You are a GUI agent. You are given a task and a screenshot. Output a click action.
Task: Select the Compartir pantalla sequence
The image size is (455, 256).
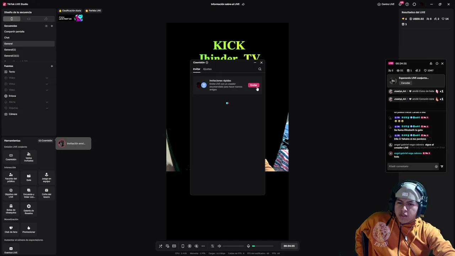tap(29, 32)
